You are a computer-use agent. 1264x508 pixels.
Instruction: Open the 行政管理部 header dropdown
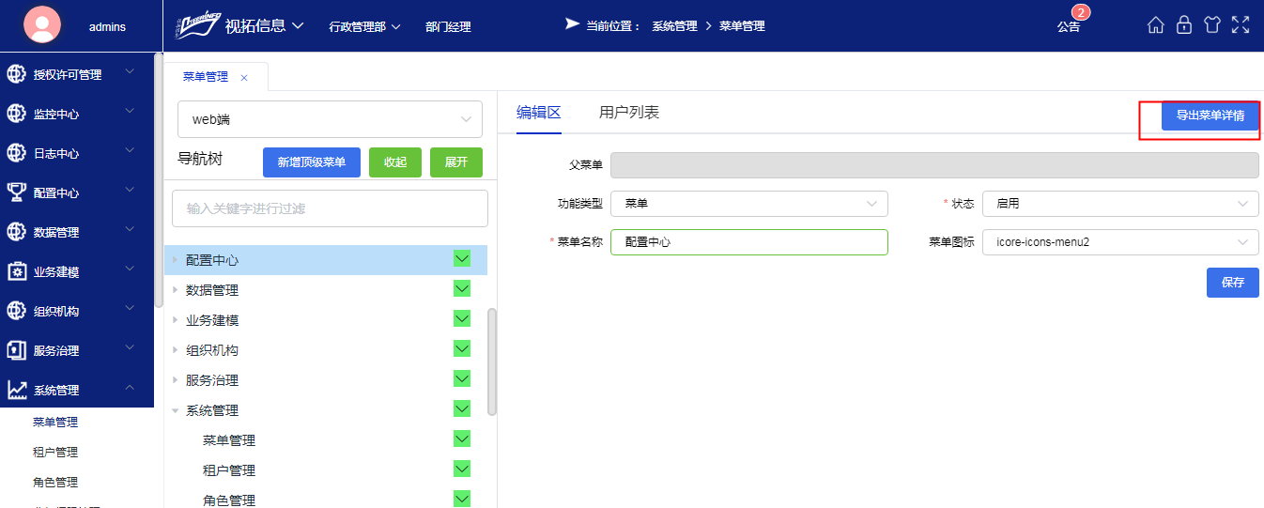365,26
